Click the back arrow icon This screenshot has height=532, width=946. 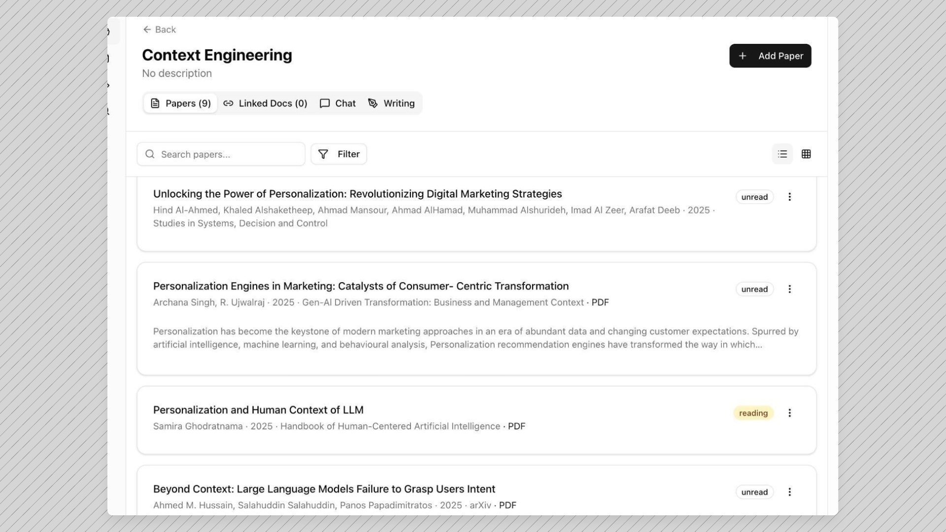pos(147,30)
